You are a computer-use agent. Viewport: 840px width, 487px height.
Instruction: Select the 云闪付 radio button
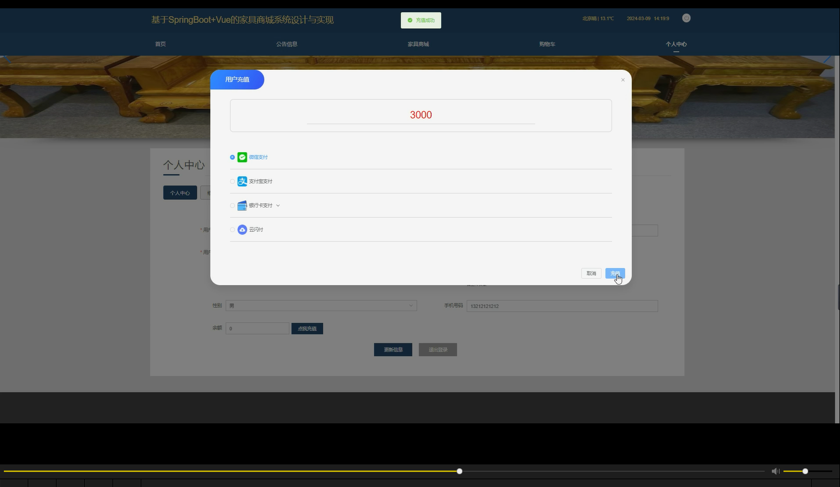[x=232, y=230]
